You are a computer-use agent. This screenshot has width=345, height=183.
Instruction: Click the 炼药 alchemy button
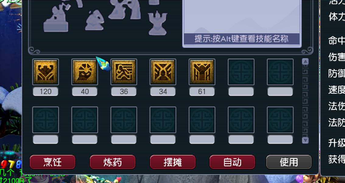coord(113,162)
